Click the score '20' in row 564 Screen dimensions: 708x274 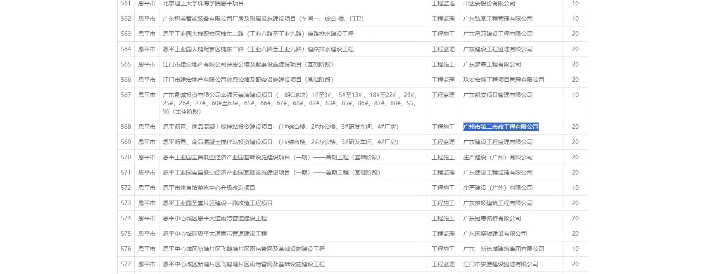(575, 49)
